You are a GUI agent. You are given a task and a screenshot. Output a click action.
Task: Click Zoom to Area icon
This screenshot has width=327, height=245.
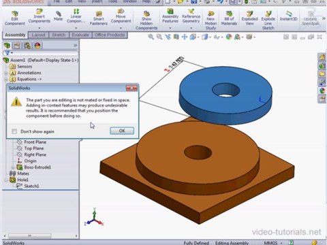pos(159,37)
